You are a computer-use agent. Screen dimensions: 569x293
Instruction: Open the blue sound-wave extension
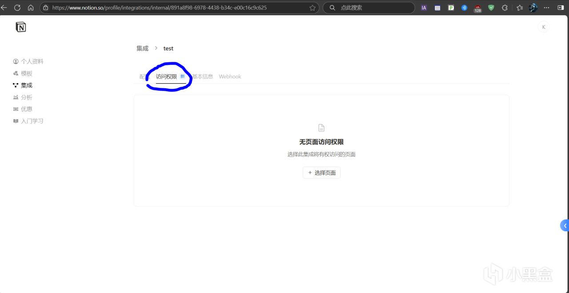click(464, 8)
